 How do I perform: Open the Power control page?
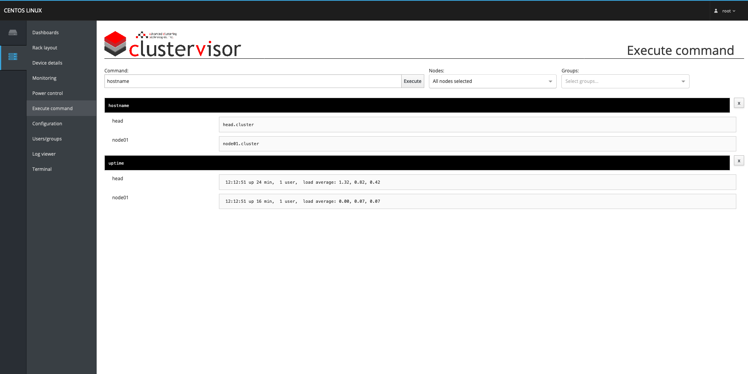[x=48, y=93]
